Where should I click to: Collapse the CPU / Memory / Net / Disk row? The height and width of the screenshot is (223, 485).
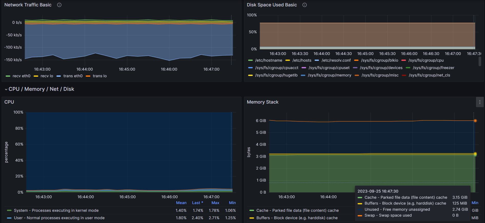pos(6,89)
